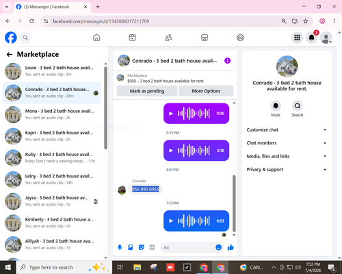Open Louie conversation

[51, 71]
